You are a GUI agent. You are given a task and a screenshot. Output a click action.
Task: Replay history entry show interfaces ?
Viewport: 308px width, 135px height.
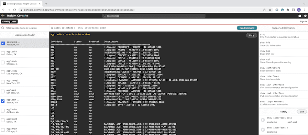point(263,130)
